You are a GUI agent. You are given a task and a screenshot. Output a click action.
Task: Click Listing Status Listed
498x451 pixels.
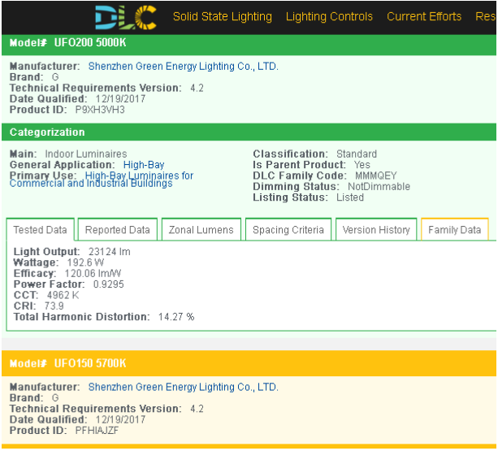[x=350, y=197]
